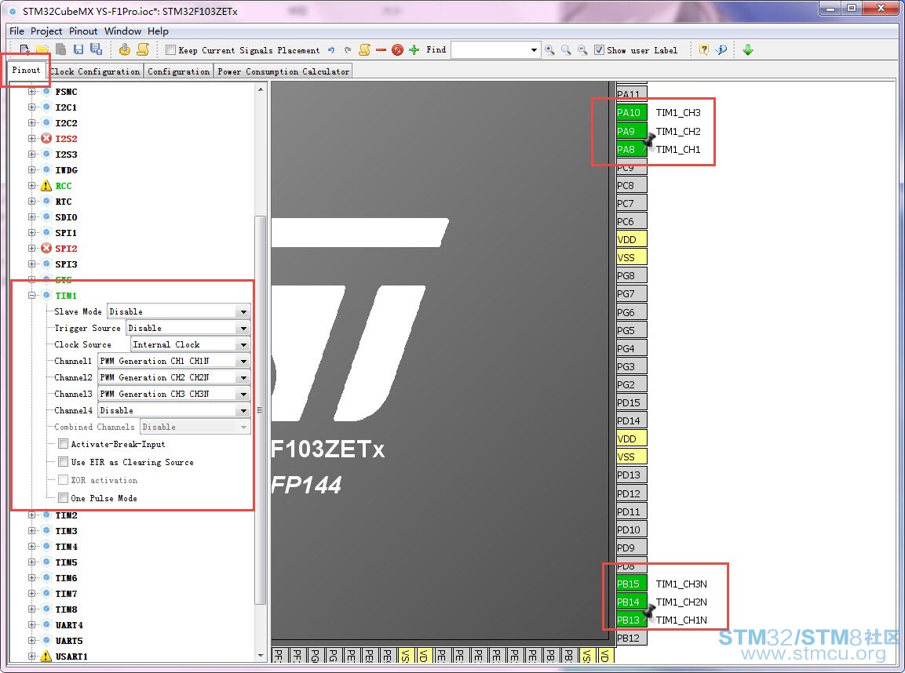Click the best fit magnifier icon
The width and height of the screenshot is (905, 673).
[x=566, y=50]
